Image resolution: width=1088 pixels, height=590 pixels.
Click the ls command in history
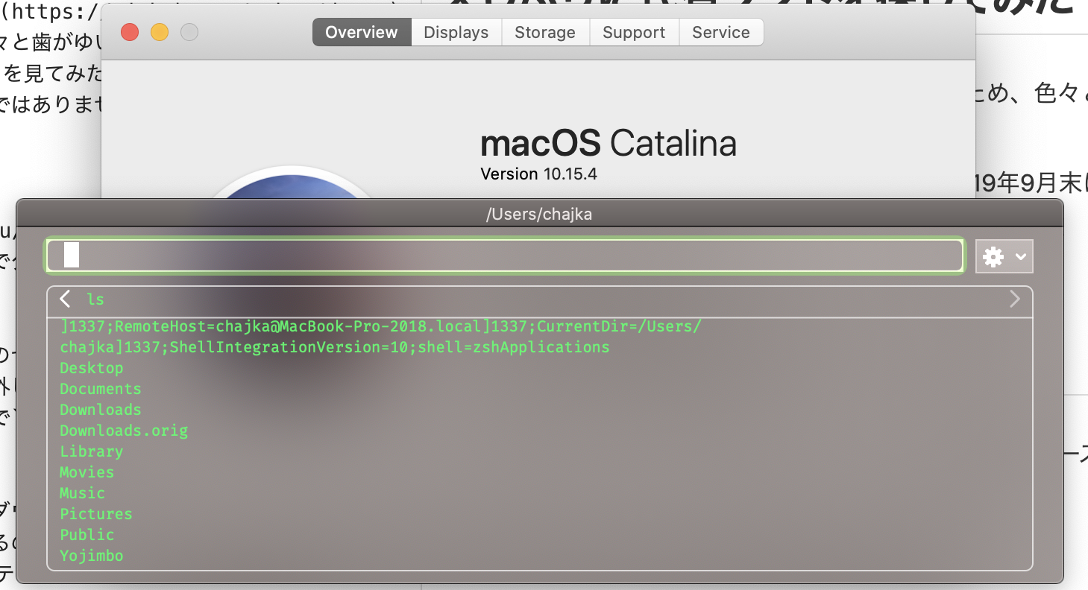(95, 299)
